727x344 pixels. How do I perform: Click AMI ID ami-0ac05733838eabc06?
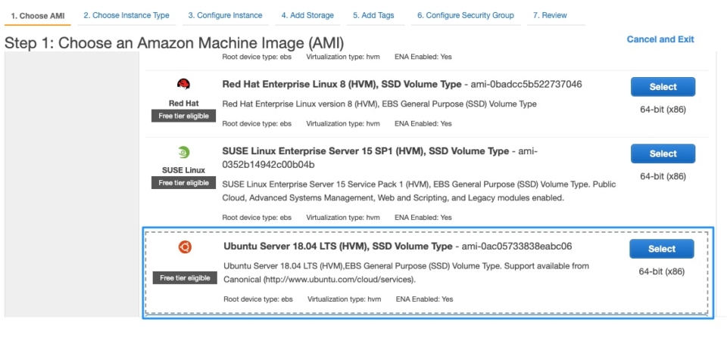pyautogui.click(x=516, y=246)
